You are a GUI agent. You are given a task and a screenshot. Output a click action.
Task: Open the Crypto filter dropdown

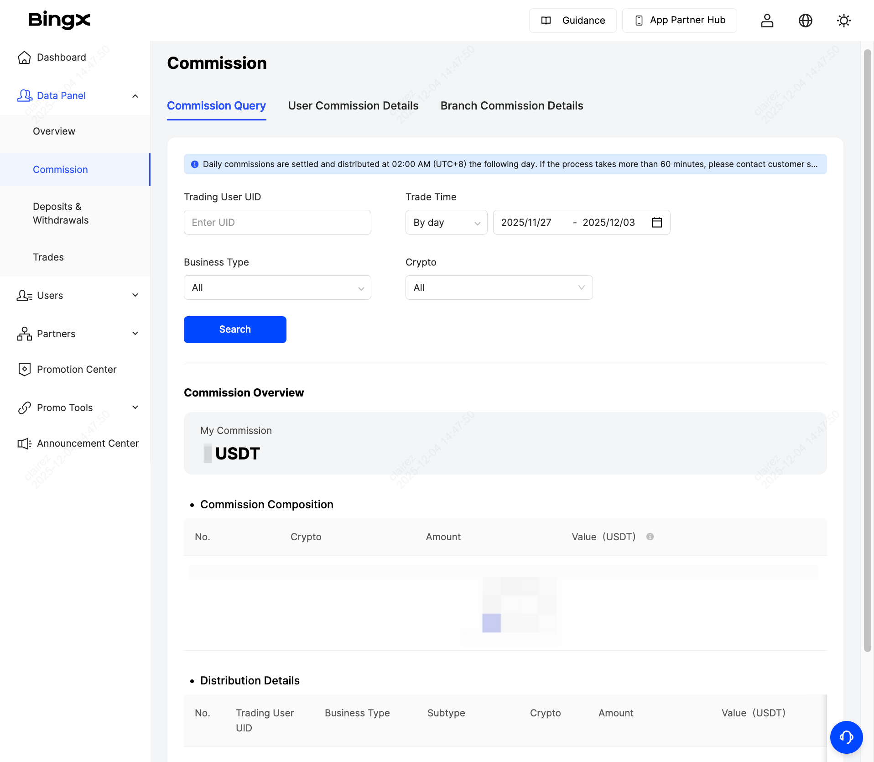tap(499, 287)
